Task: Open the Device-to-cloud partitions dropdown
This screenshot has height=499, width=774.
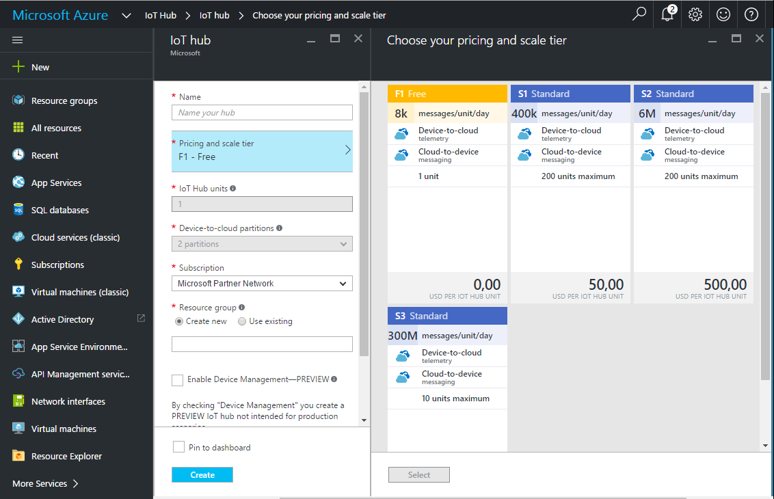Action: (x=262, y=243)
